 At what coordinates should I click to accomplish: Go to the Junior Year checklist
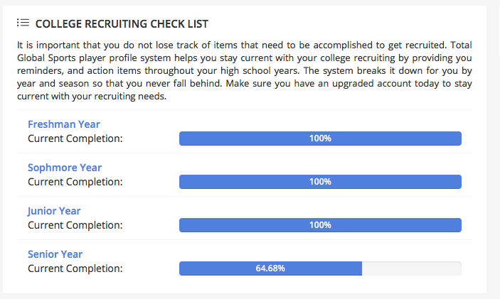click(54, 211)
